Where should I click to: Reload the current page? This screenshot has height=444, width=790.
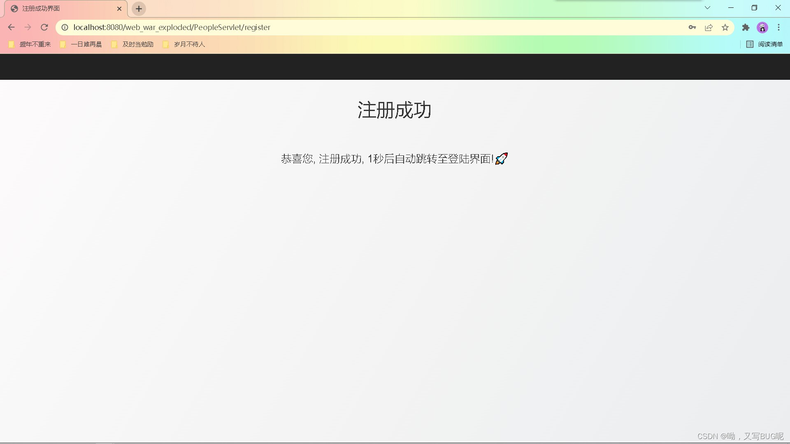(x=44, y=28)
